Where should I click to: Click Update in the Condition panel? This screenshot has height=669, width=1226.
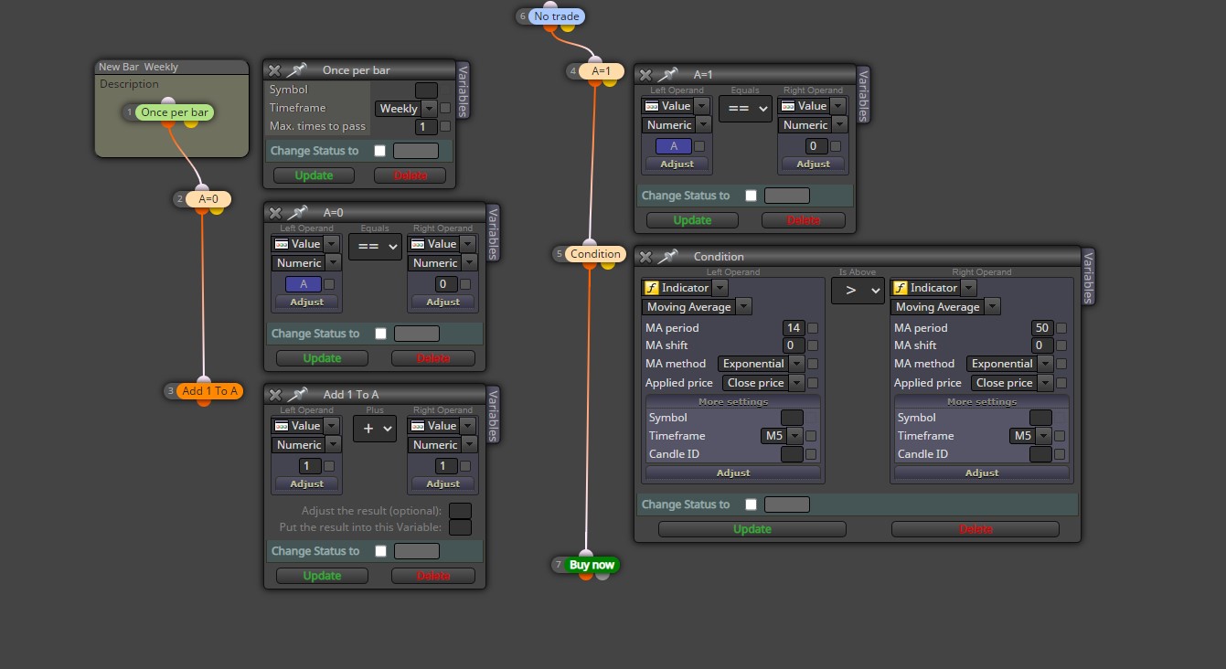click(752, 529)
